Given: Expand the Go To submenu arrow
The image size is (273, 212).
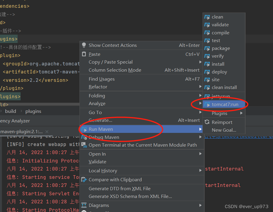Looking at the screenshot, I should [x=200, y=112].
